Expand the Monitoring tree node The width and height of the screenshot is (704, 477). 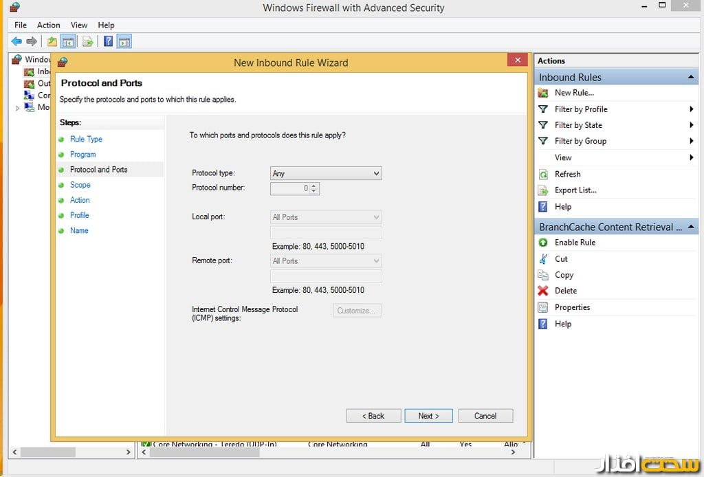point(18,108)
